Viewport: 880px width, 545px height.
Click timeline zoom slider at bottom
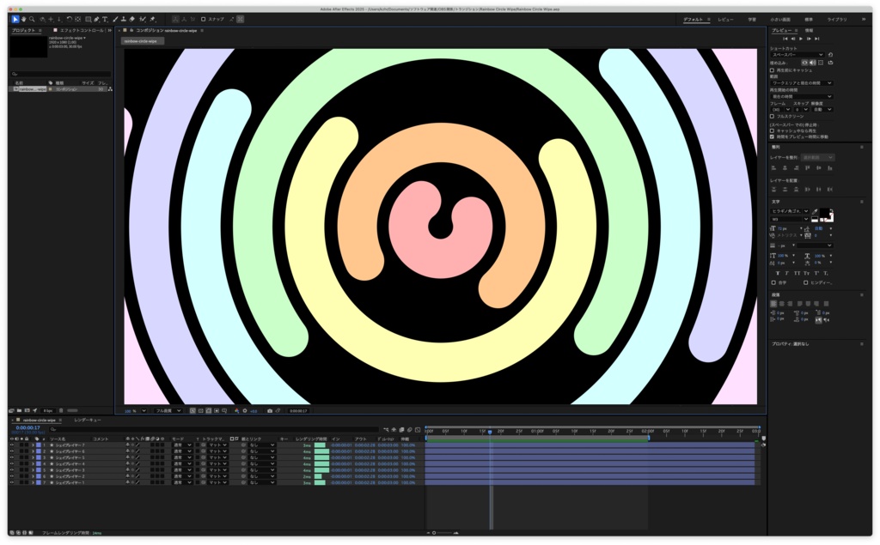coord(443,533)
